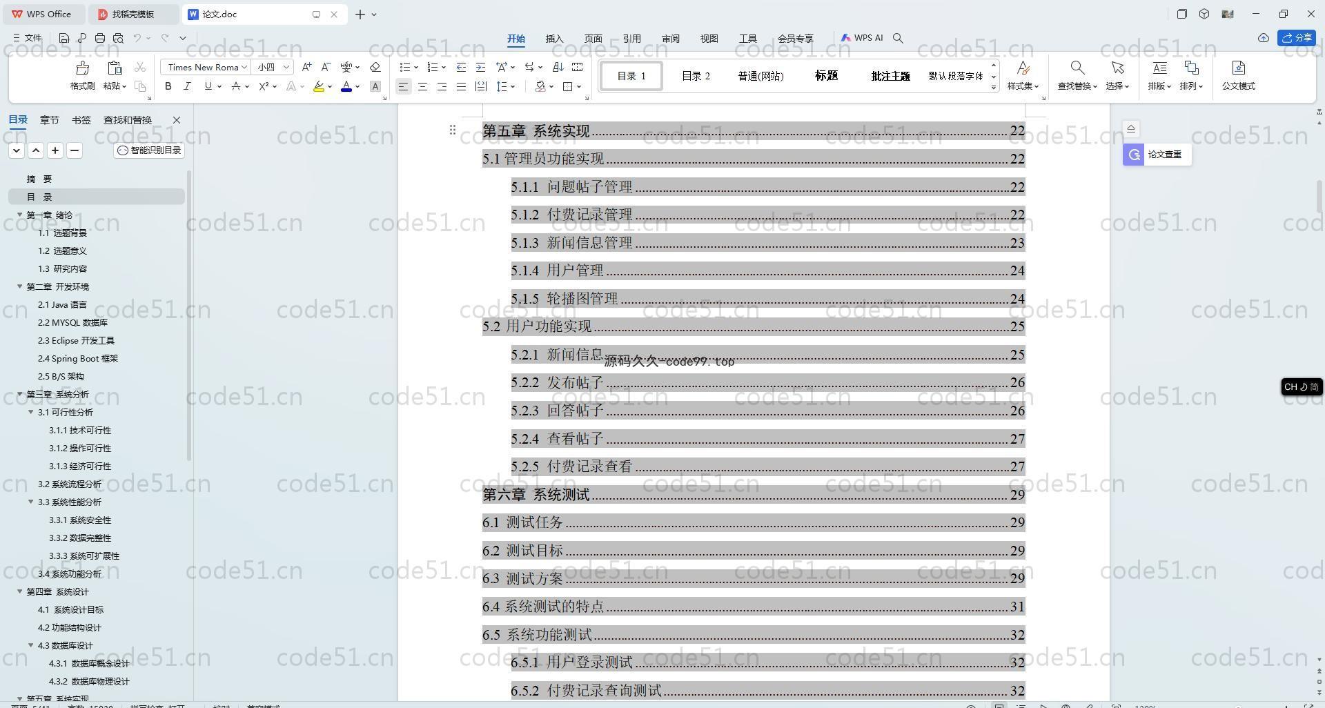Switch to the Page (页面) ribbon tab
The width and height of the screenshot is (1325, 708).
click(x=593, y=39)
